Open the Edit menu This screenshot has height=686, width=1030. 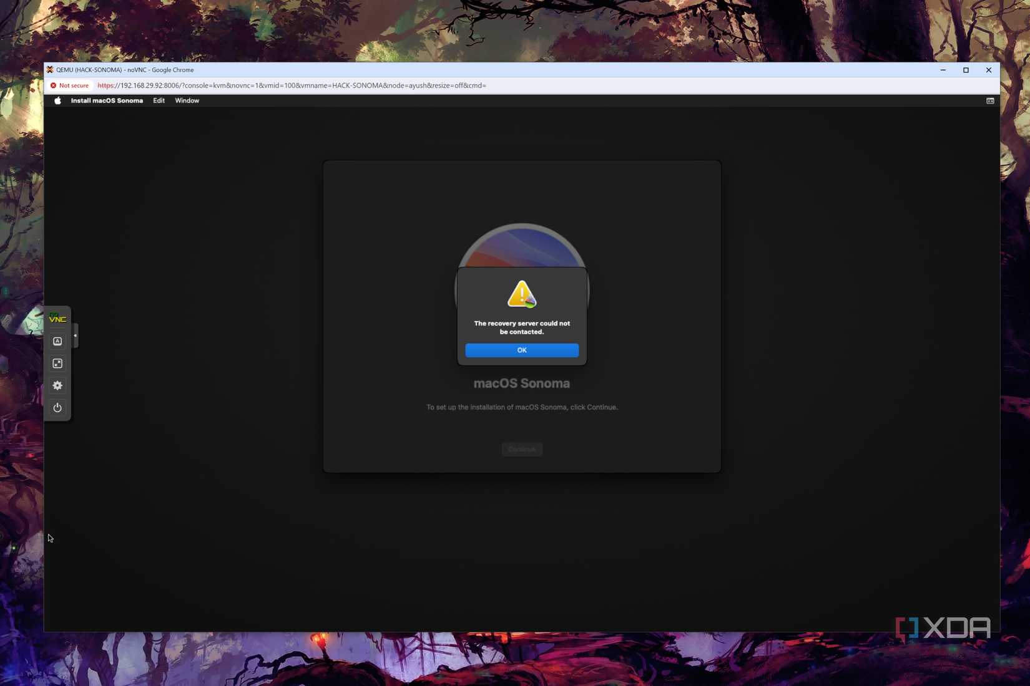pos(159,100)
